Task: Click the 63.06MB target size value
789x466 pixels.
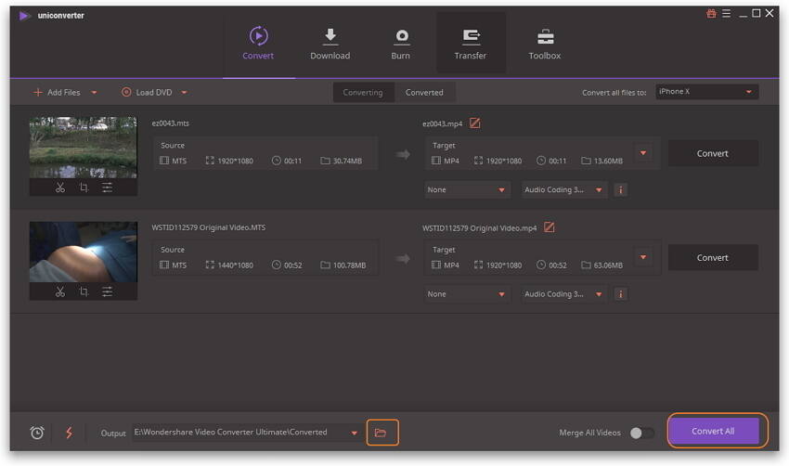Action: coord(608,265)
